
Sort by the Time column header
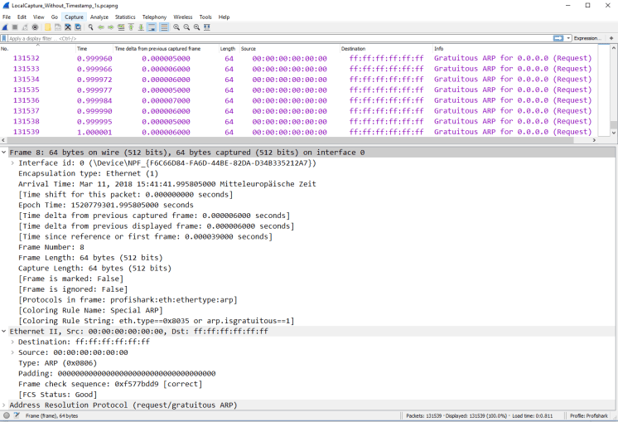pyautogui.click(x=94, y=49)
